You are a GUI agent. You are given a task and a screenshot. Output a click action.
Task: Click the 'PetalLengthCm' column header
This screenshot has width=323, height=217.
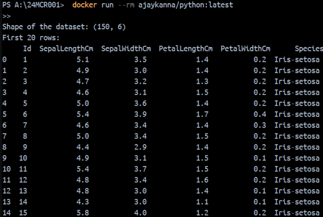pos(186,49)
